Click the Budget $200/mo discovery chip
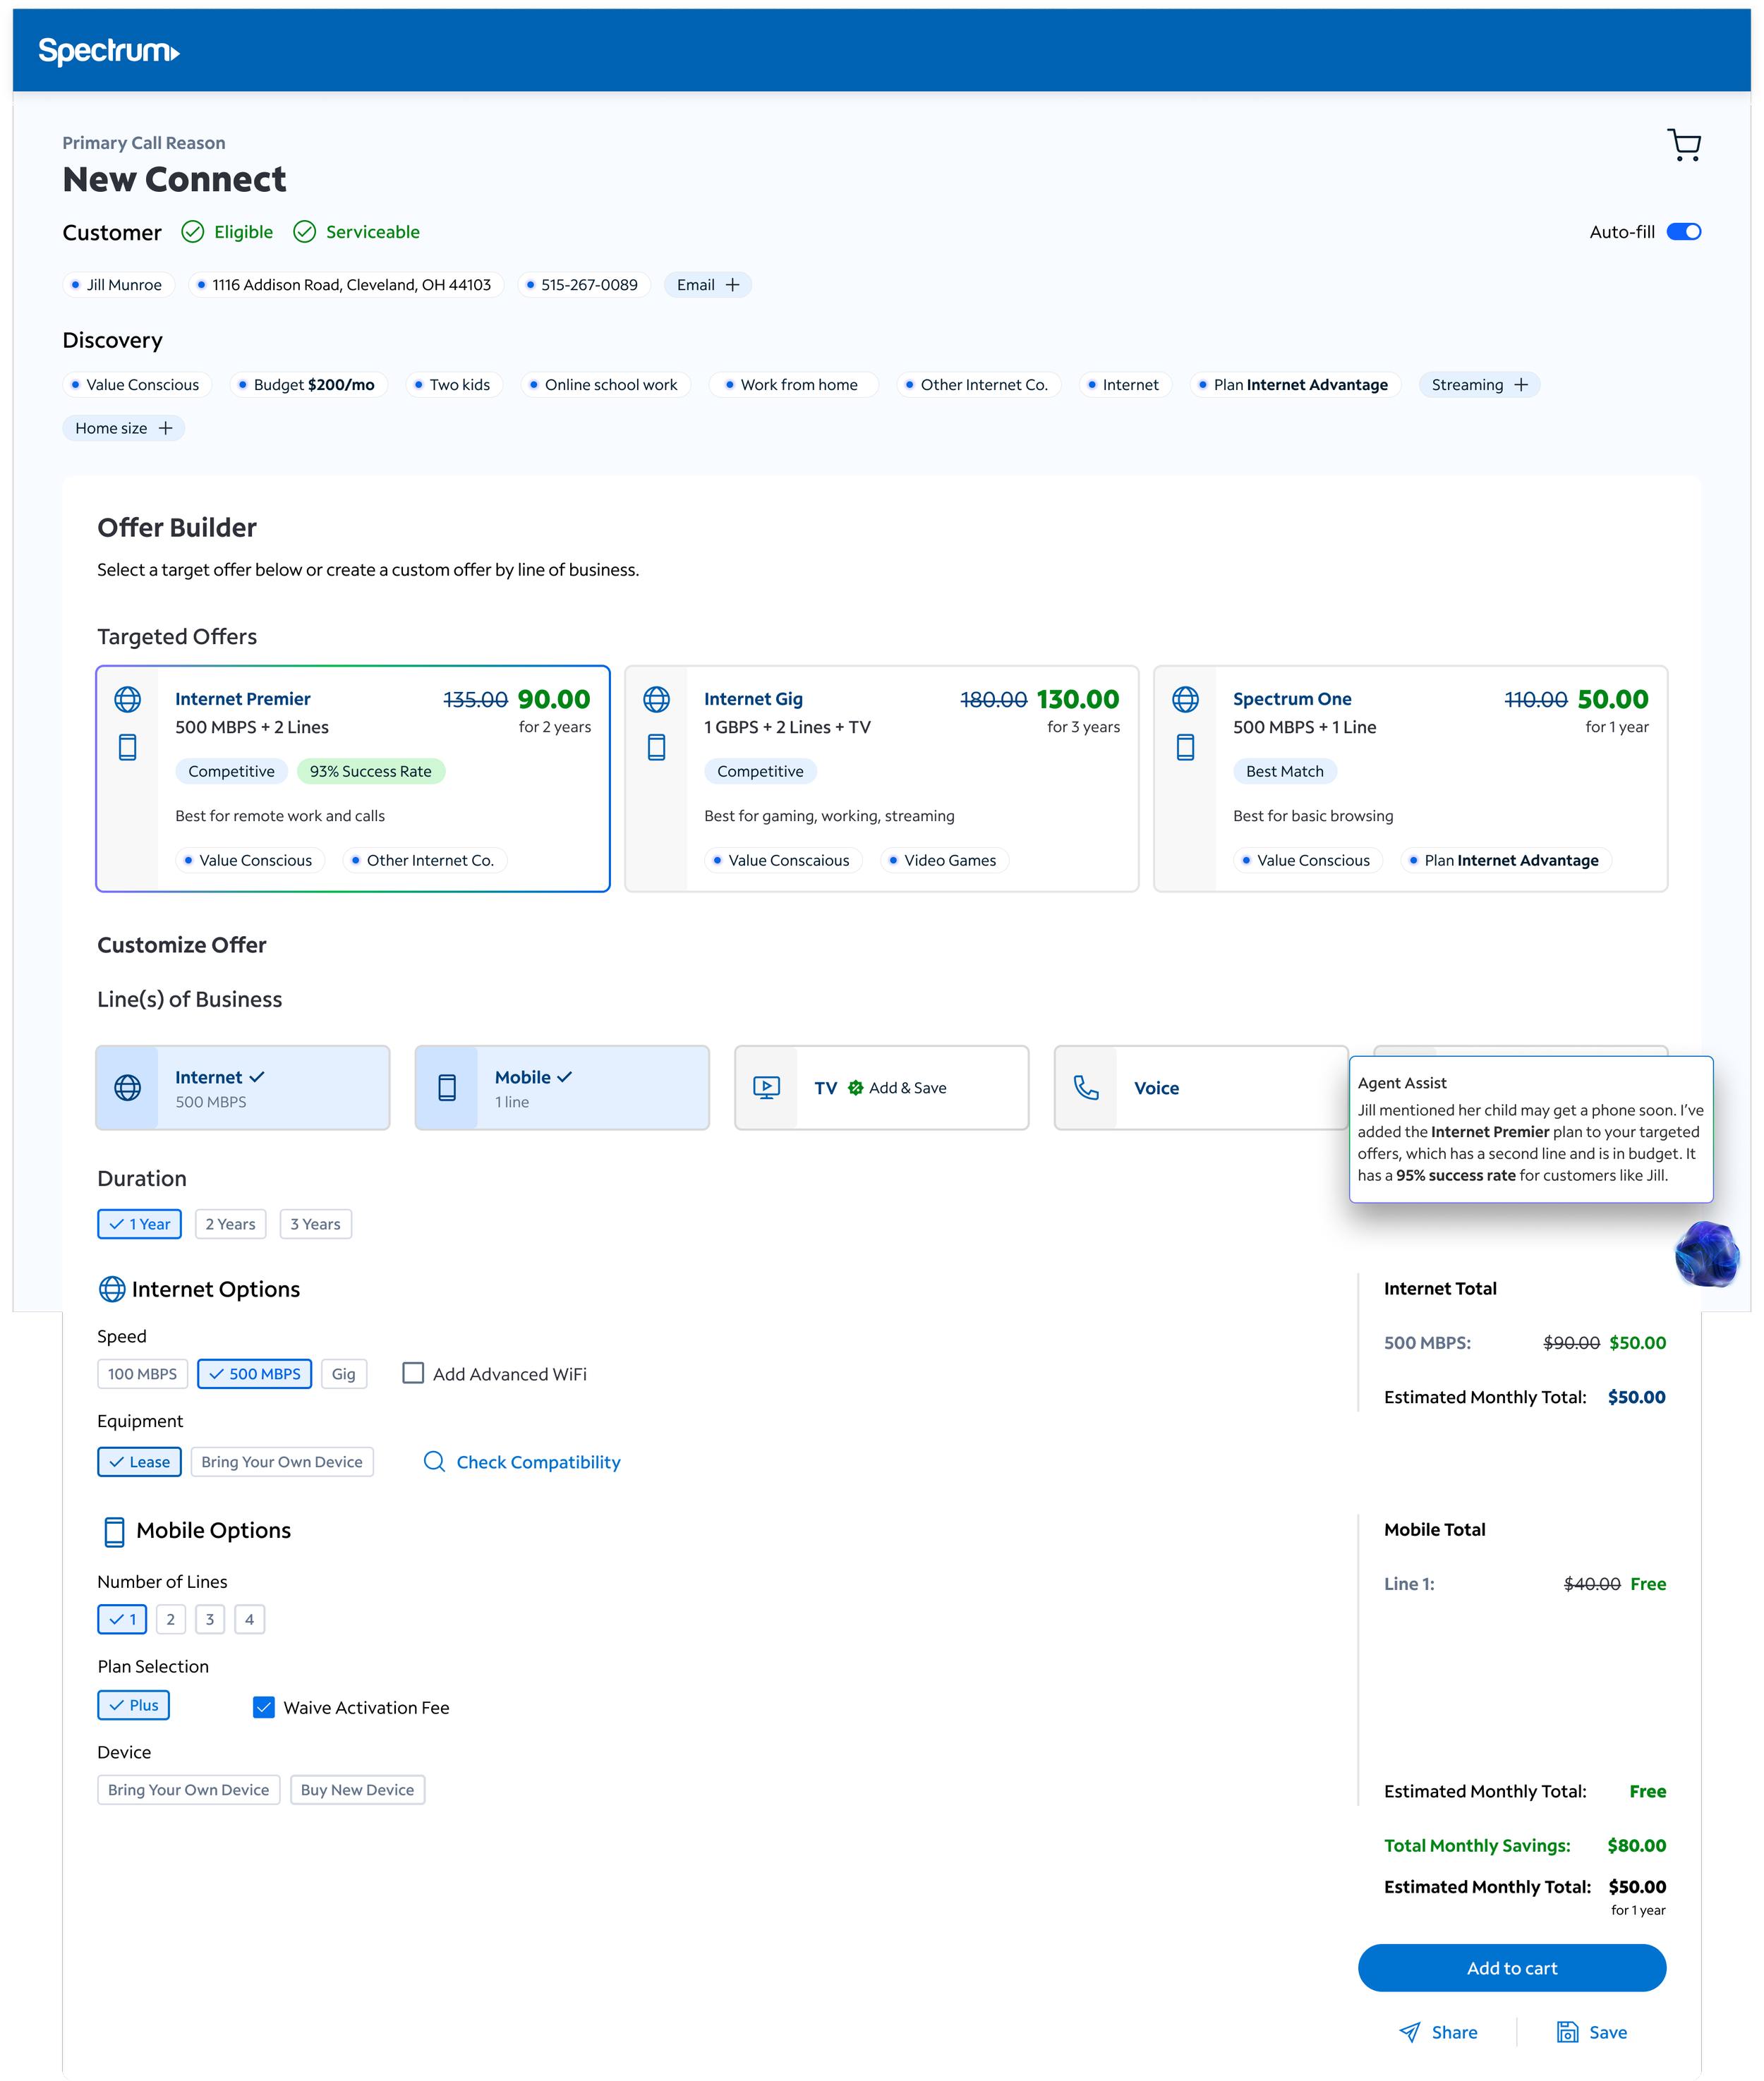Screen dimensions: 1764x2081 [309, 385]
